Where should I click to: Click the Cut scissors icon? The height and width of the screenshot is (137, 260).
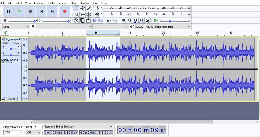[76, 20]
